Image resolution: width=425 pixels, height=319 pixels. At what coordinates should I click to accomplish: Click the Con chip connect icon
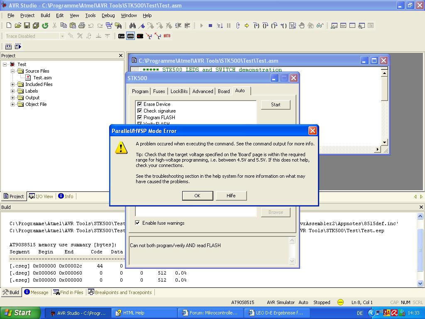coord(122,36)
